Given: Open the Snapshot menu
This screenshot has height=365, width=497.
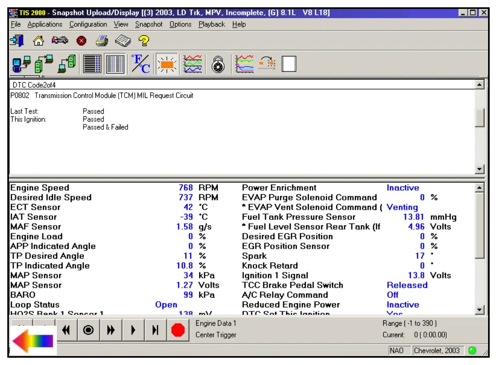Looking at the screenshot, I should coord(149,24).
